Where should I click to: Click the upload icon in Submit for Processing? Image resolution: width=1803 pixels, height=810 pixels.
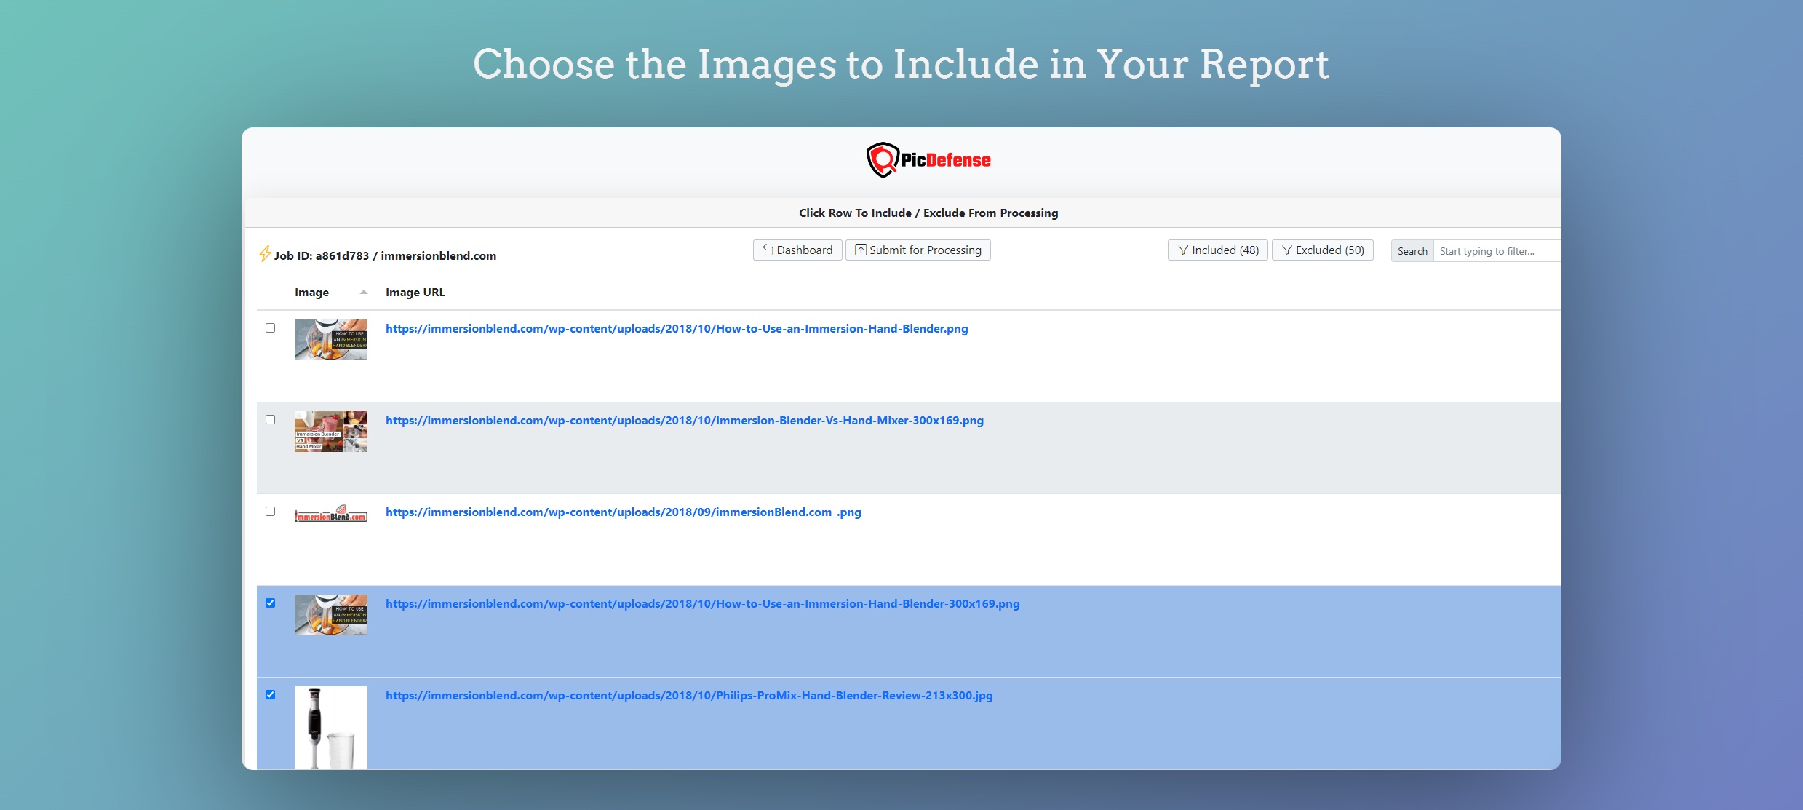pyautogui.click(x=861, y=250)
